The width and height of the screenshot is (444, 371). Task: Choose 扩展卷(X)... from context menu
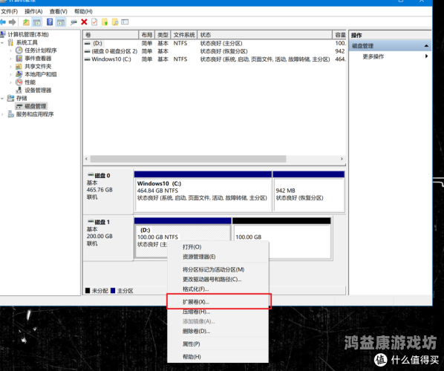click(x=218, y=302)
